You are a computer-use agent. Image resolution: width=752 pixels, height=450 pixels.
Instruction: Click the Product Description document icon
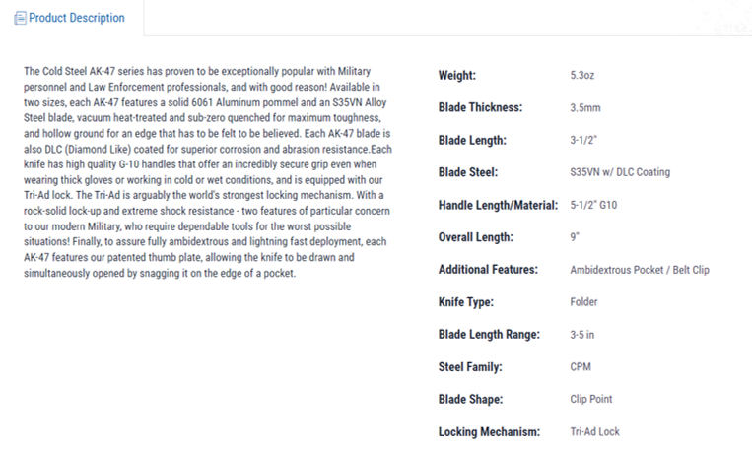20,18
